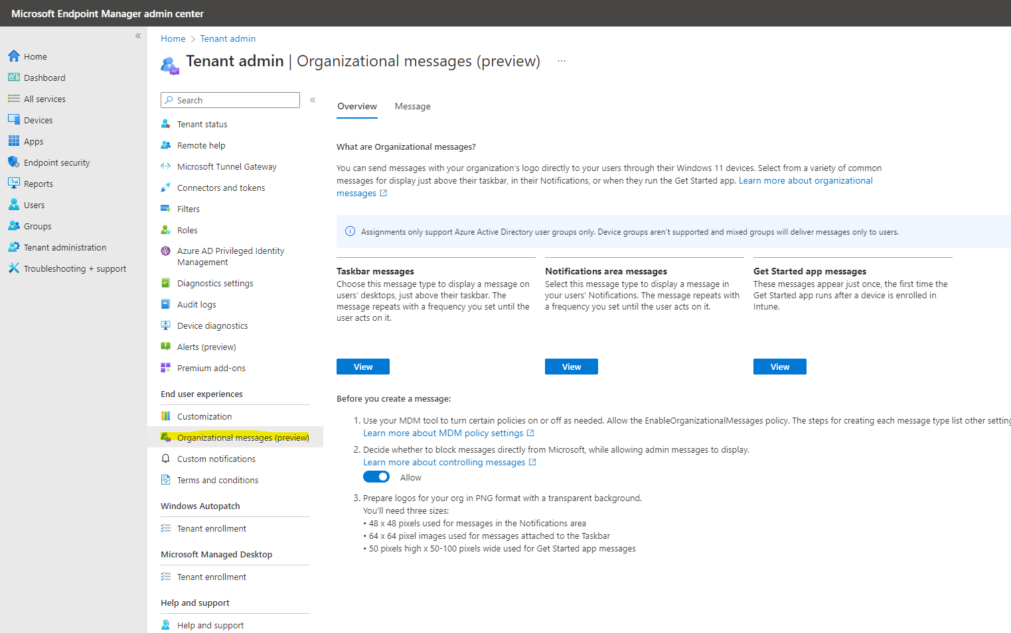The height and width of the screenshot is (633, 1011).
Task: Disable the Allow messages toggle
Action: point(376,477)
